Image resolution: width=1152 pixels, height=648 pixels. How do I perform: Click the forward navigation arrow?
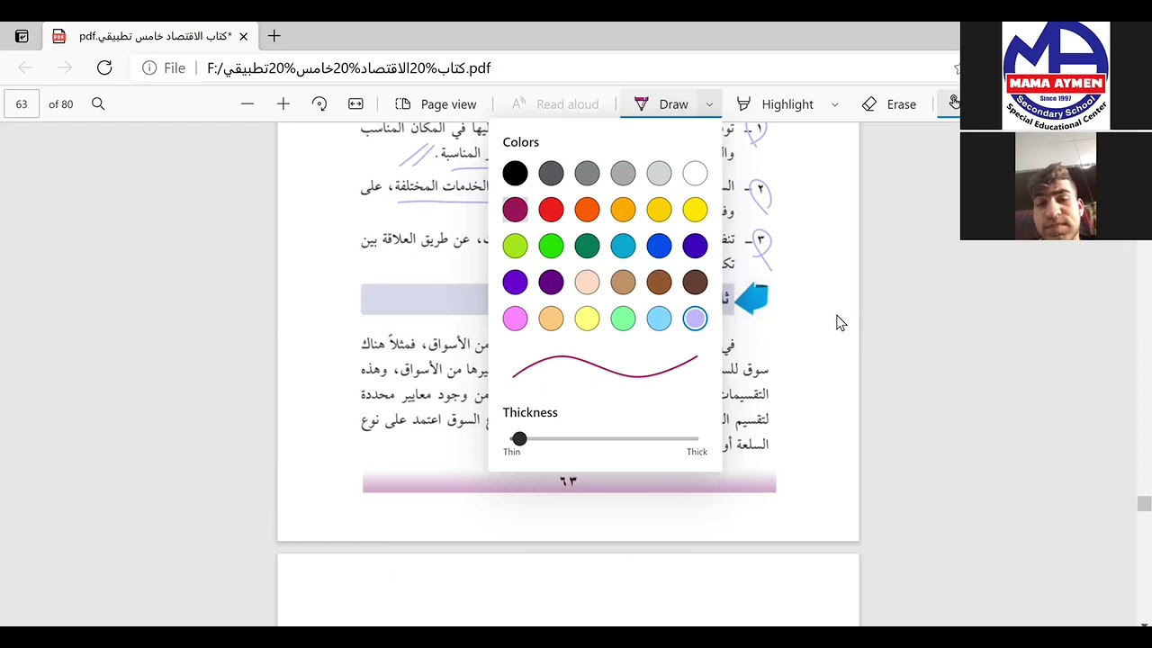(65, 67)
